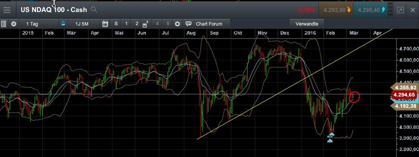This screenshot has height=157, width=419.
Task: Open the hamburger menu
Action: [7, 10]
